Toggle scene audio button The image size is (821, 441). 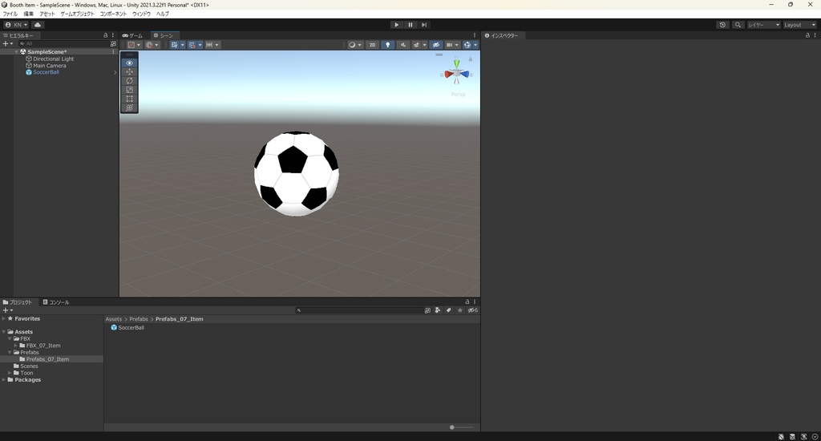click(402, 45)
